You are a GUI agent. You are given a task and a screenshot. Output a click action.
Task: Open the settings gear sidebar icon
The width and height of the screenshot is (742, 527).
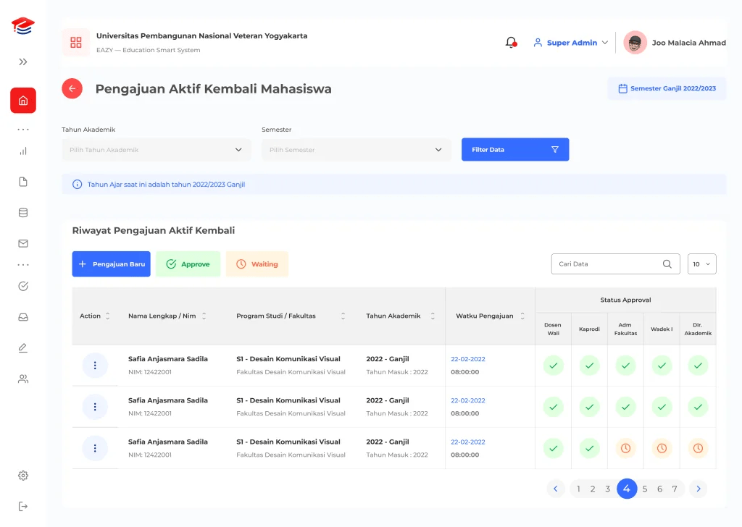23,476
